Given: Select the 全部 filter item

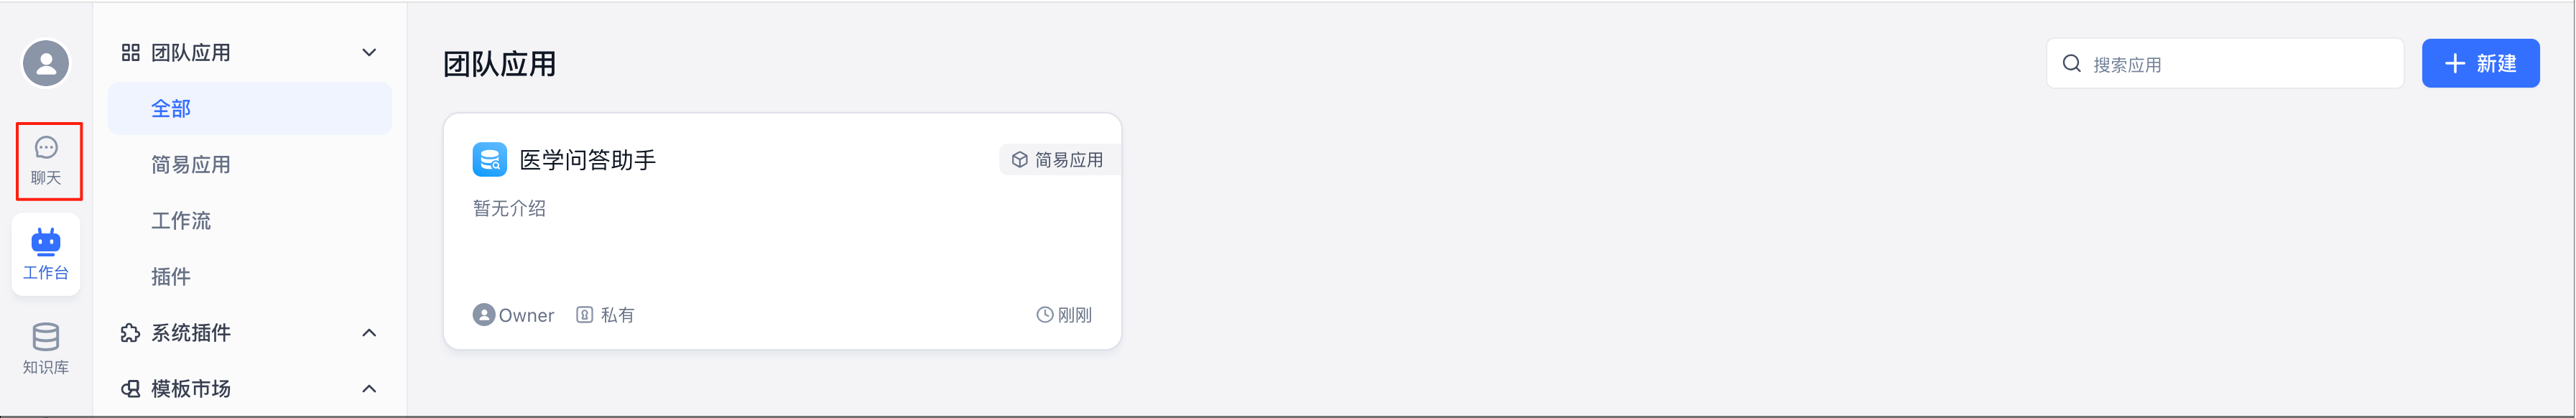Looking at the screenshot, I should click(250, 108).
